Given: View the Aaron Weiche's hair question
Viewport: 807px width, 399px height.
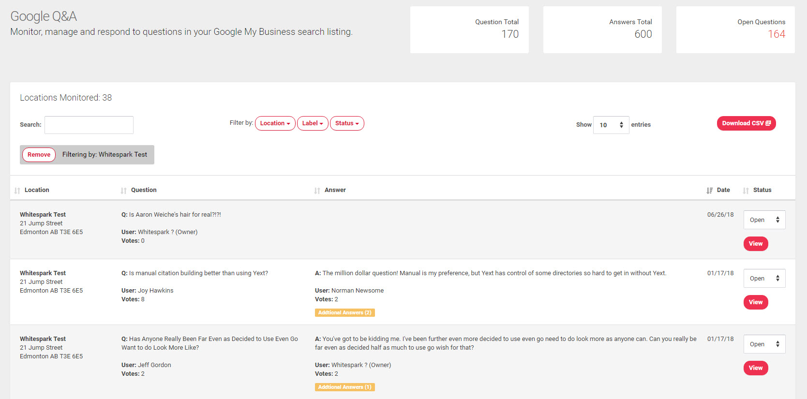Looking at the screenshot, I should 755,244.
